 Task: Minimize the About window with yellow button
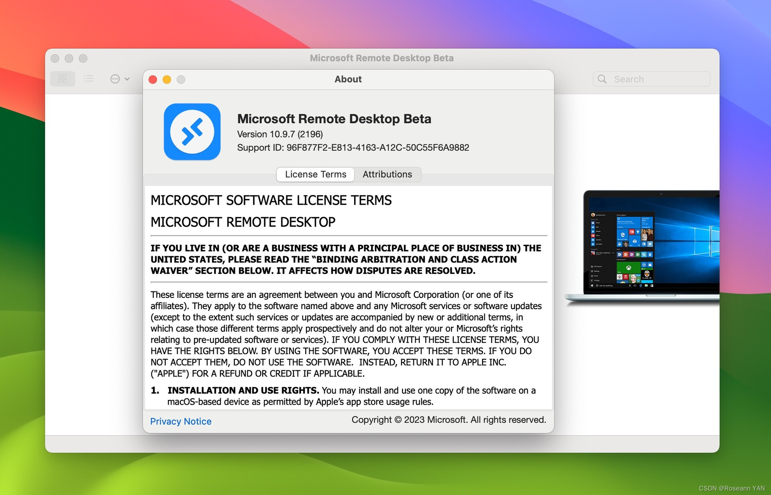coord(167,79)
